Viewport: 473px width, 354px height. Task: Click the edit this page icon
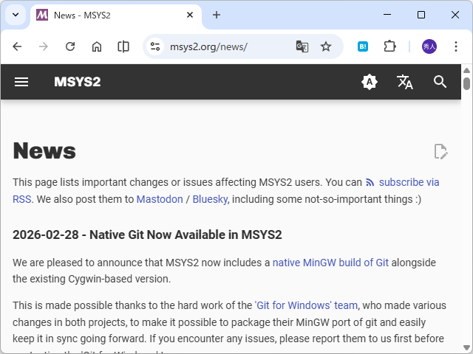440,151
